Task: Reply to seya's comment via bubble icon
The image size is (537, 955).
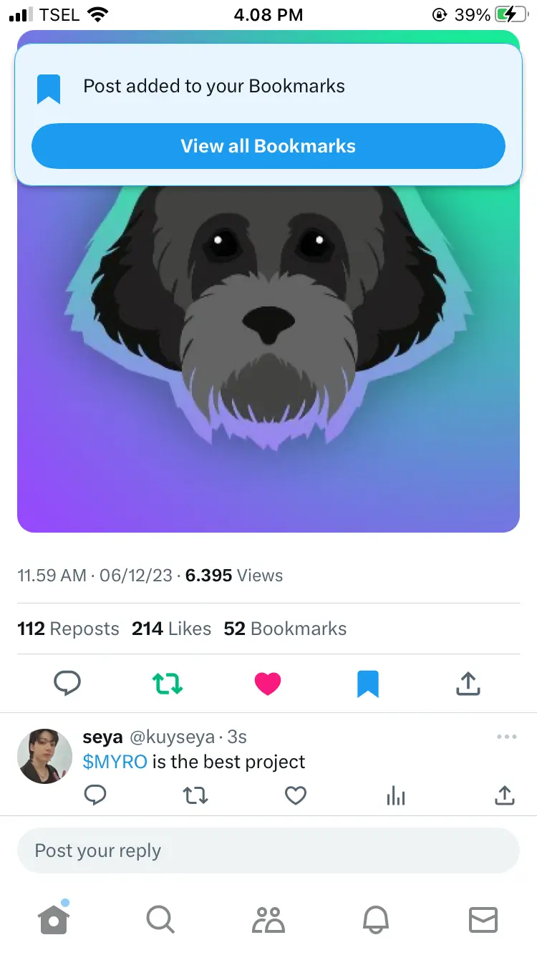Action: 95,795
